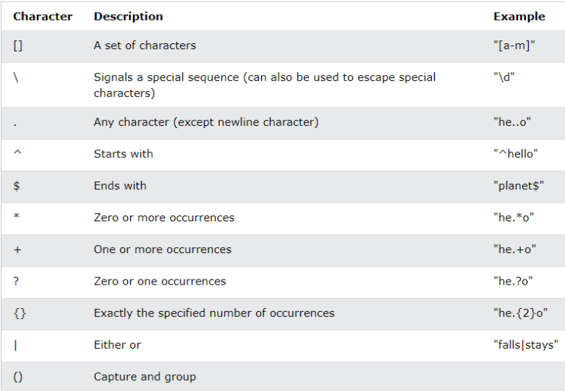Click the "^hello" example text
565x392 pixels.
point(516,154)
